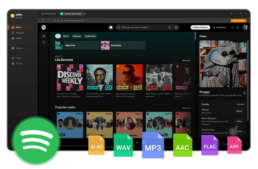This screenshot has height=169, width=258.
Task: Open the Daily Mix 02 cover
Action: (129, 78)
